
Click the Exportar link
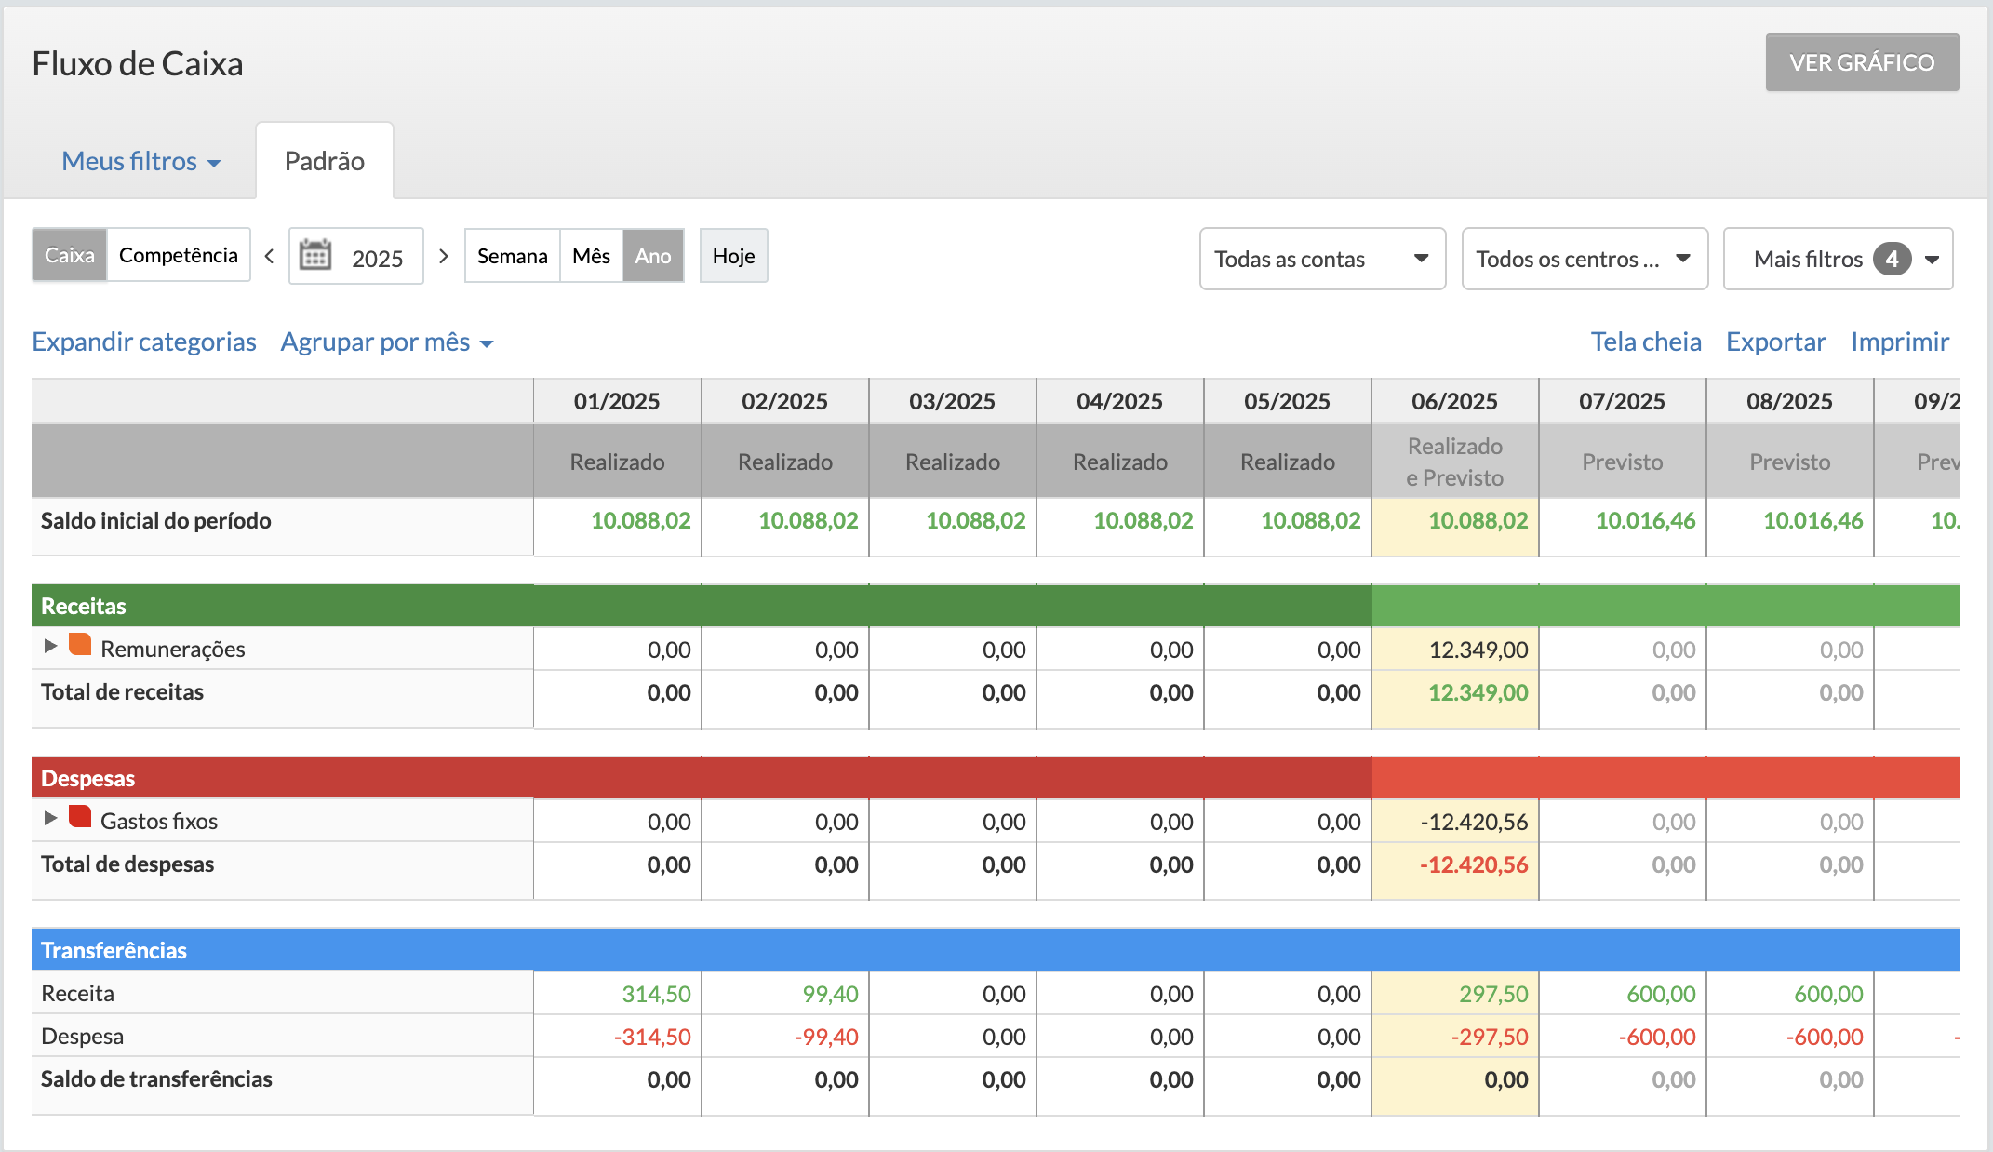(1775, 342)
